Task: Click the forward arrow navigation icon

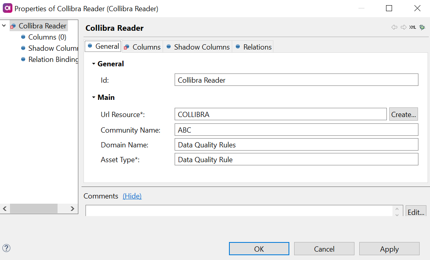Action: click(403, 27)
